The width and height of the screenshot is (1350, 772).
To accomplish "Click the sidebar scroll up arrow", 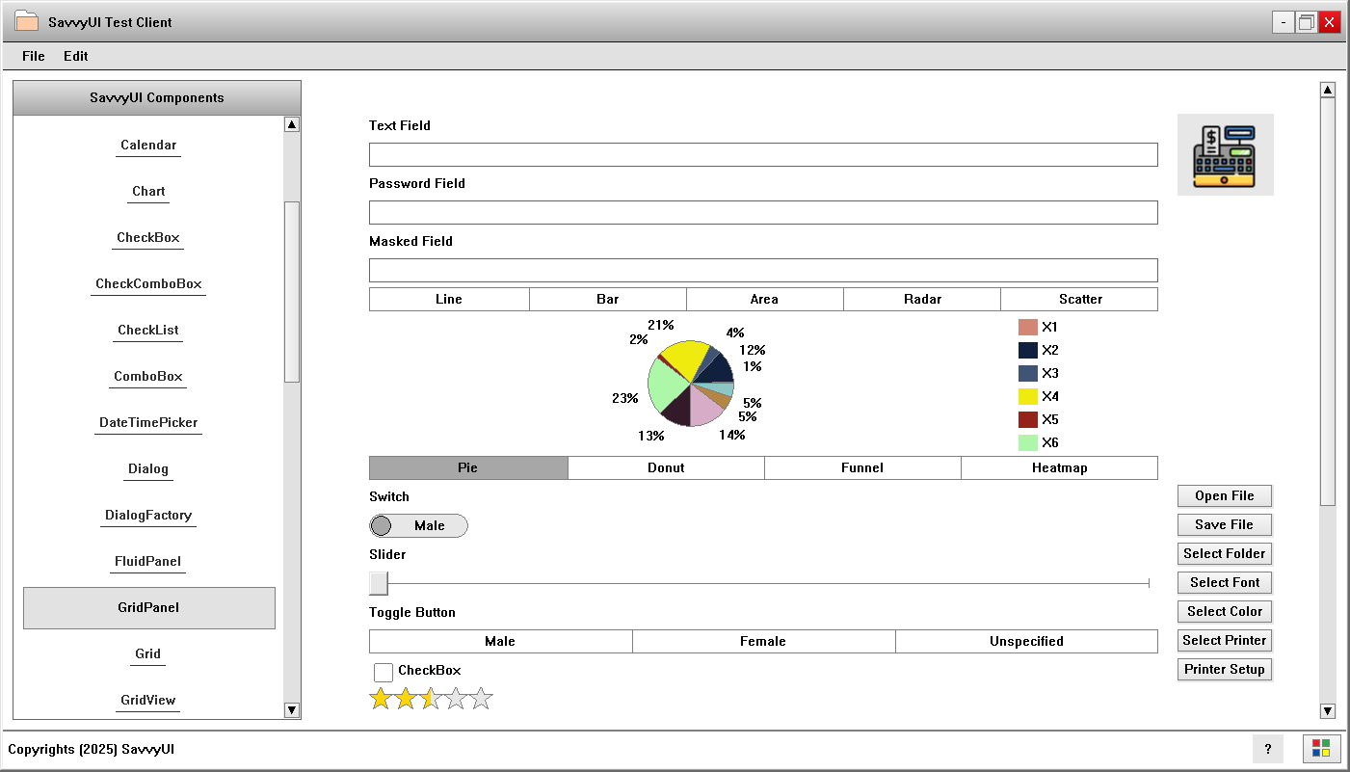I will click(x=292, y=124).
